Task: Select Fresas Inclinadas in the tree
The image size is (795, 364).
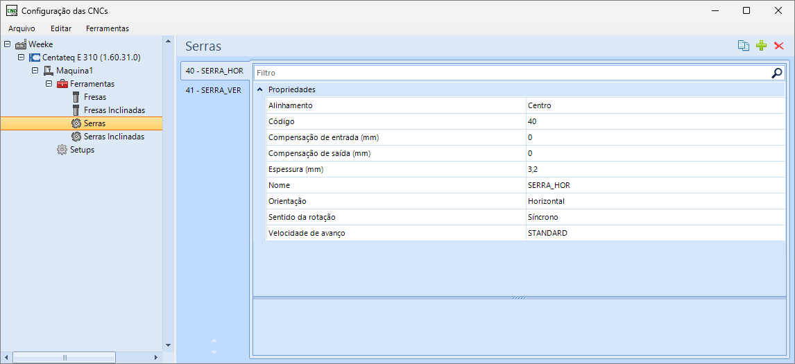Action: click(x=114, y=110)
